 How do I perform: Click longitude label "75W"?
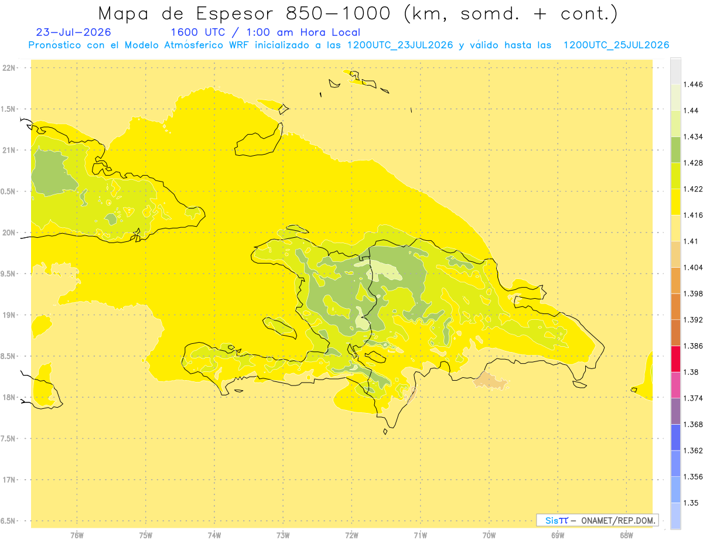[146, 535]
